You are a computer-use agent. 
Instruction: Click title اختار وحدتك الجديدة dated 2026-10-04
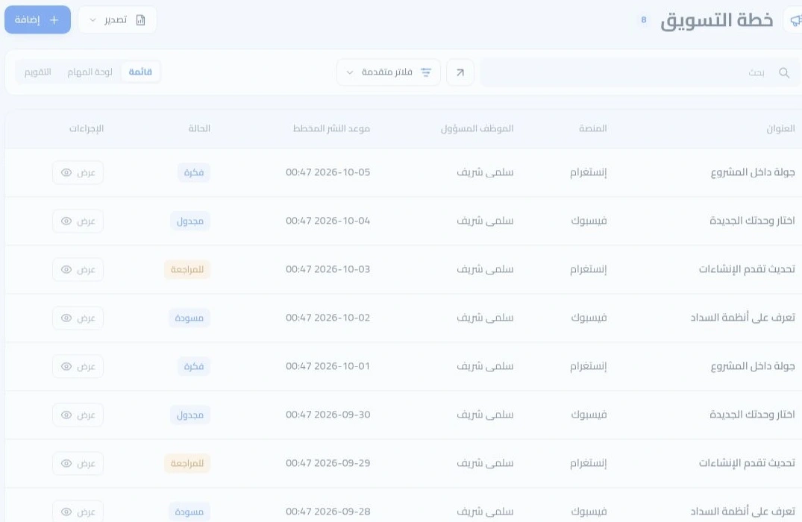coord(752,221)
